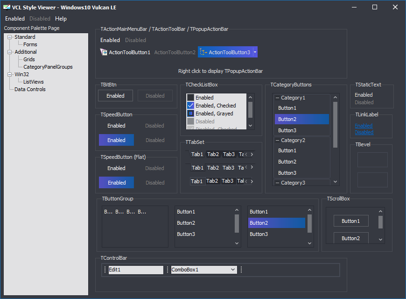406x299 pixels.
Task: Select the ListViews tree item
Action: point(34,82)
